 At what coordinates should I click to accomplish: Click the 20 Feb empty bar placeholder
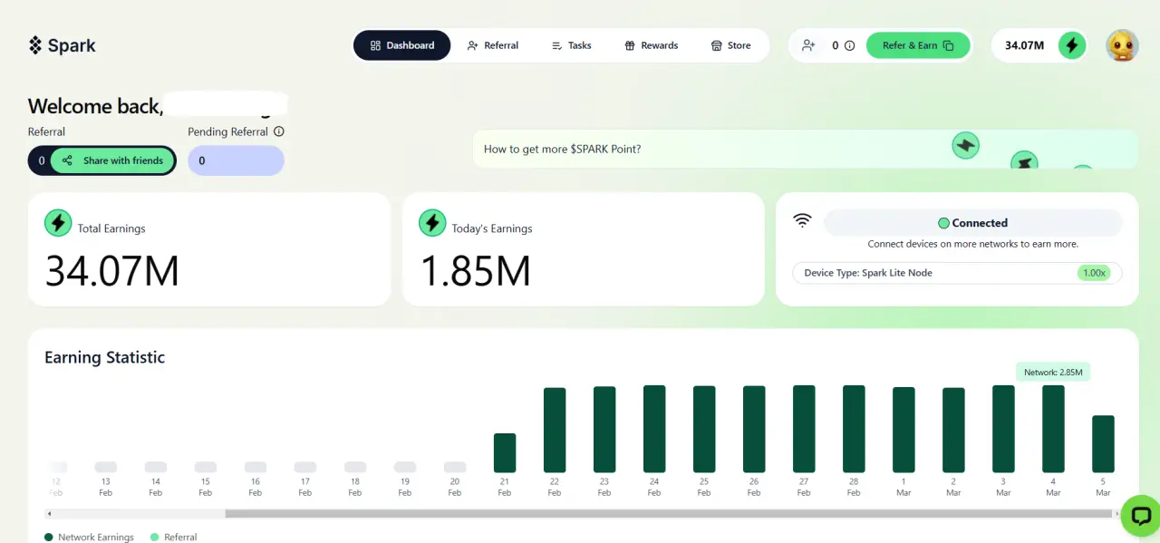tap(455, 467)
